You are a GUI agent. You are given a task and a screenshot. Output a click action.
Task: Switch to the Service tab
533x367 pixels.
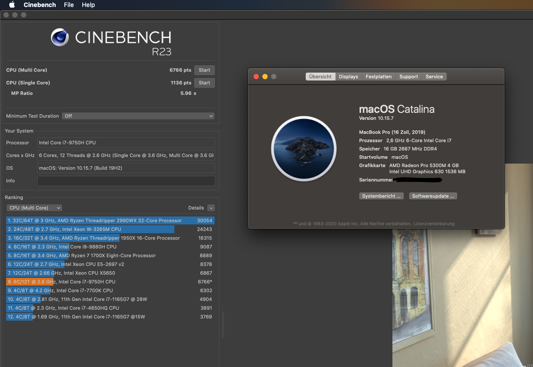click(434, 77)
